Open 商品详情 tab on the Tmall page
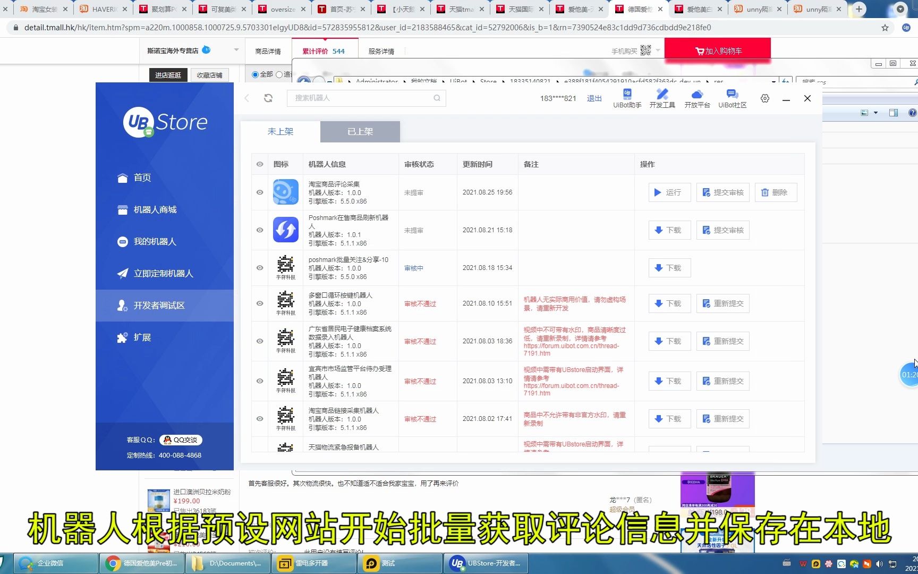This screenshot has width=918, height=574. click(268, 52)
